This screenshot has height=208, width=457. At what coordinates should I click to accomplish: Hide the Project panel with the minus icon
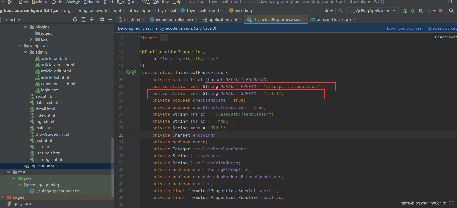point(110,19)
